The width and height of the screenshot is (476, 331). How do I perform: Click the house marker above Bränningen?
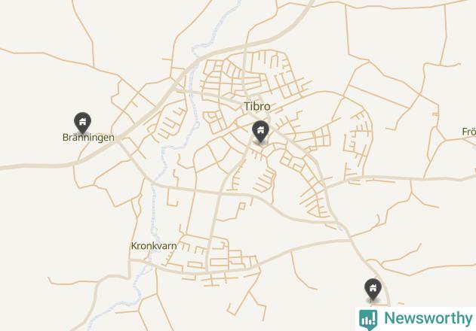(82, 123)
